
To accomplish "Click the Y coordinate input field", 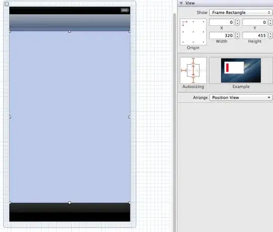I will click(x=255, y=22).
